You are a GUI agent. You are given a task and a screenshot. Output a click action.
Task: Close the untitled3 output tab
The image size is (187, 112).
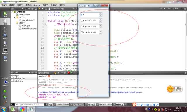(49, 76)
